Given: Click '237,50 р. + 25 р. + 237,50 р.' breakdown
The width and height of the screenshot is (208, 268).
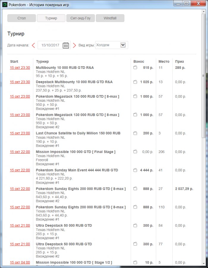Looking at the screenshot, I should click(x=59, y=90).
